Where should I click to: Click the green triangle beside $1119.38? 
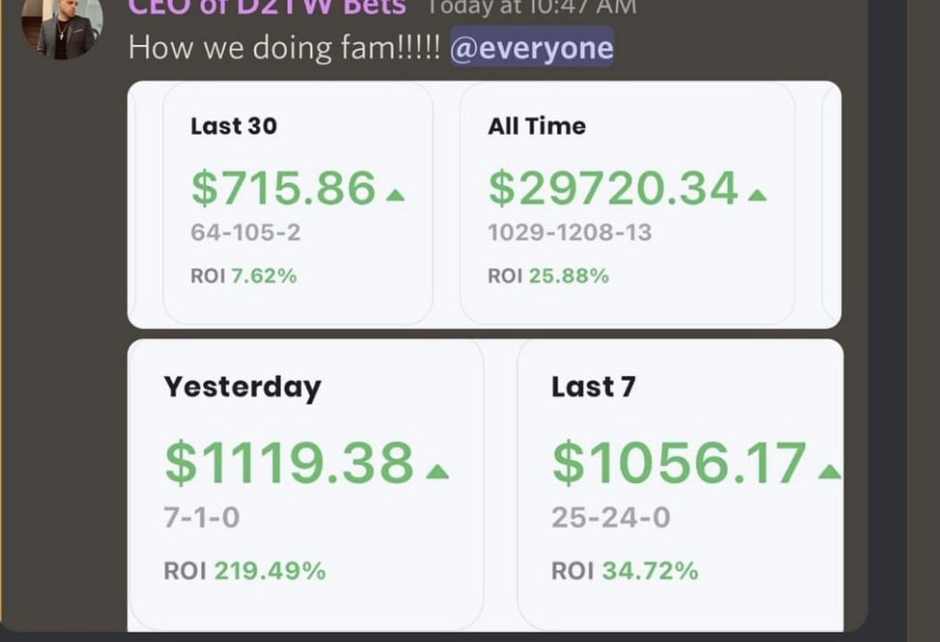point(437,472)
